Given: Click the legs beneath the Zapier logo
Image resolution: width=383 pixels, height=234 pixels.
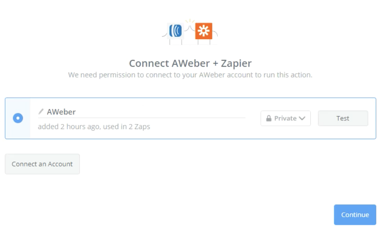Looking at the screenshot, I should (204, 42).
